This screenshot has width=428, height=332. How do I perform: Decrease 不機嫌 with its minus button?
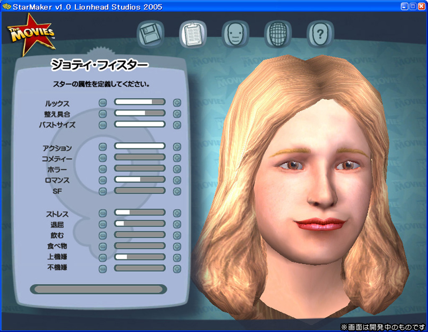pos(103,269)
